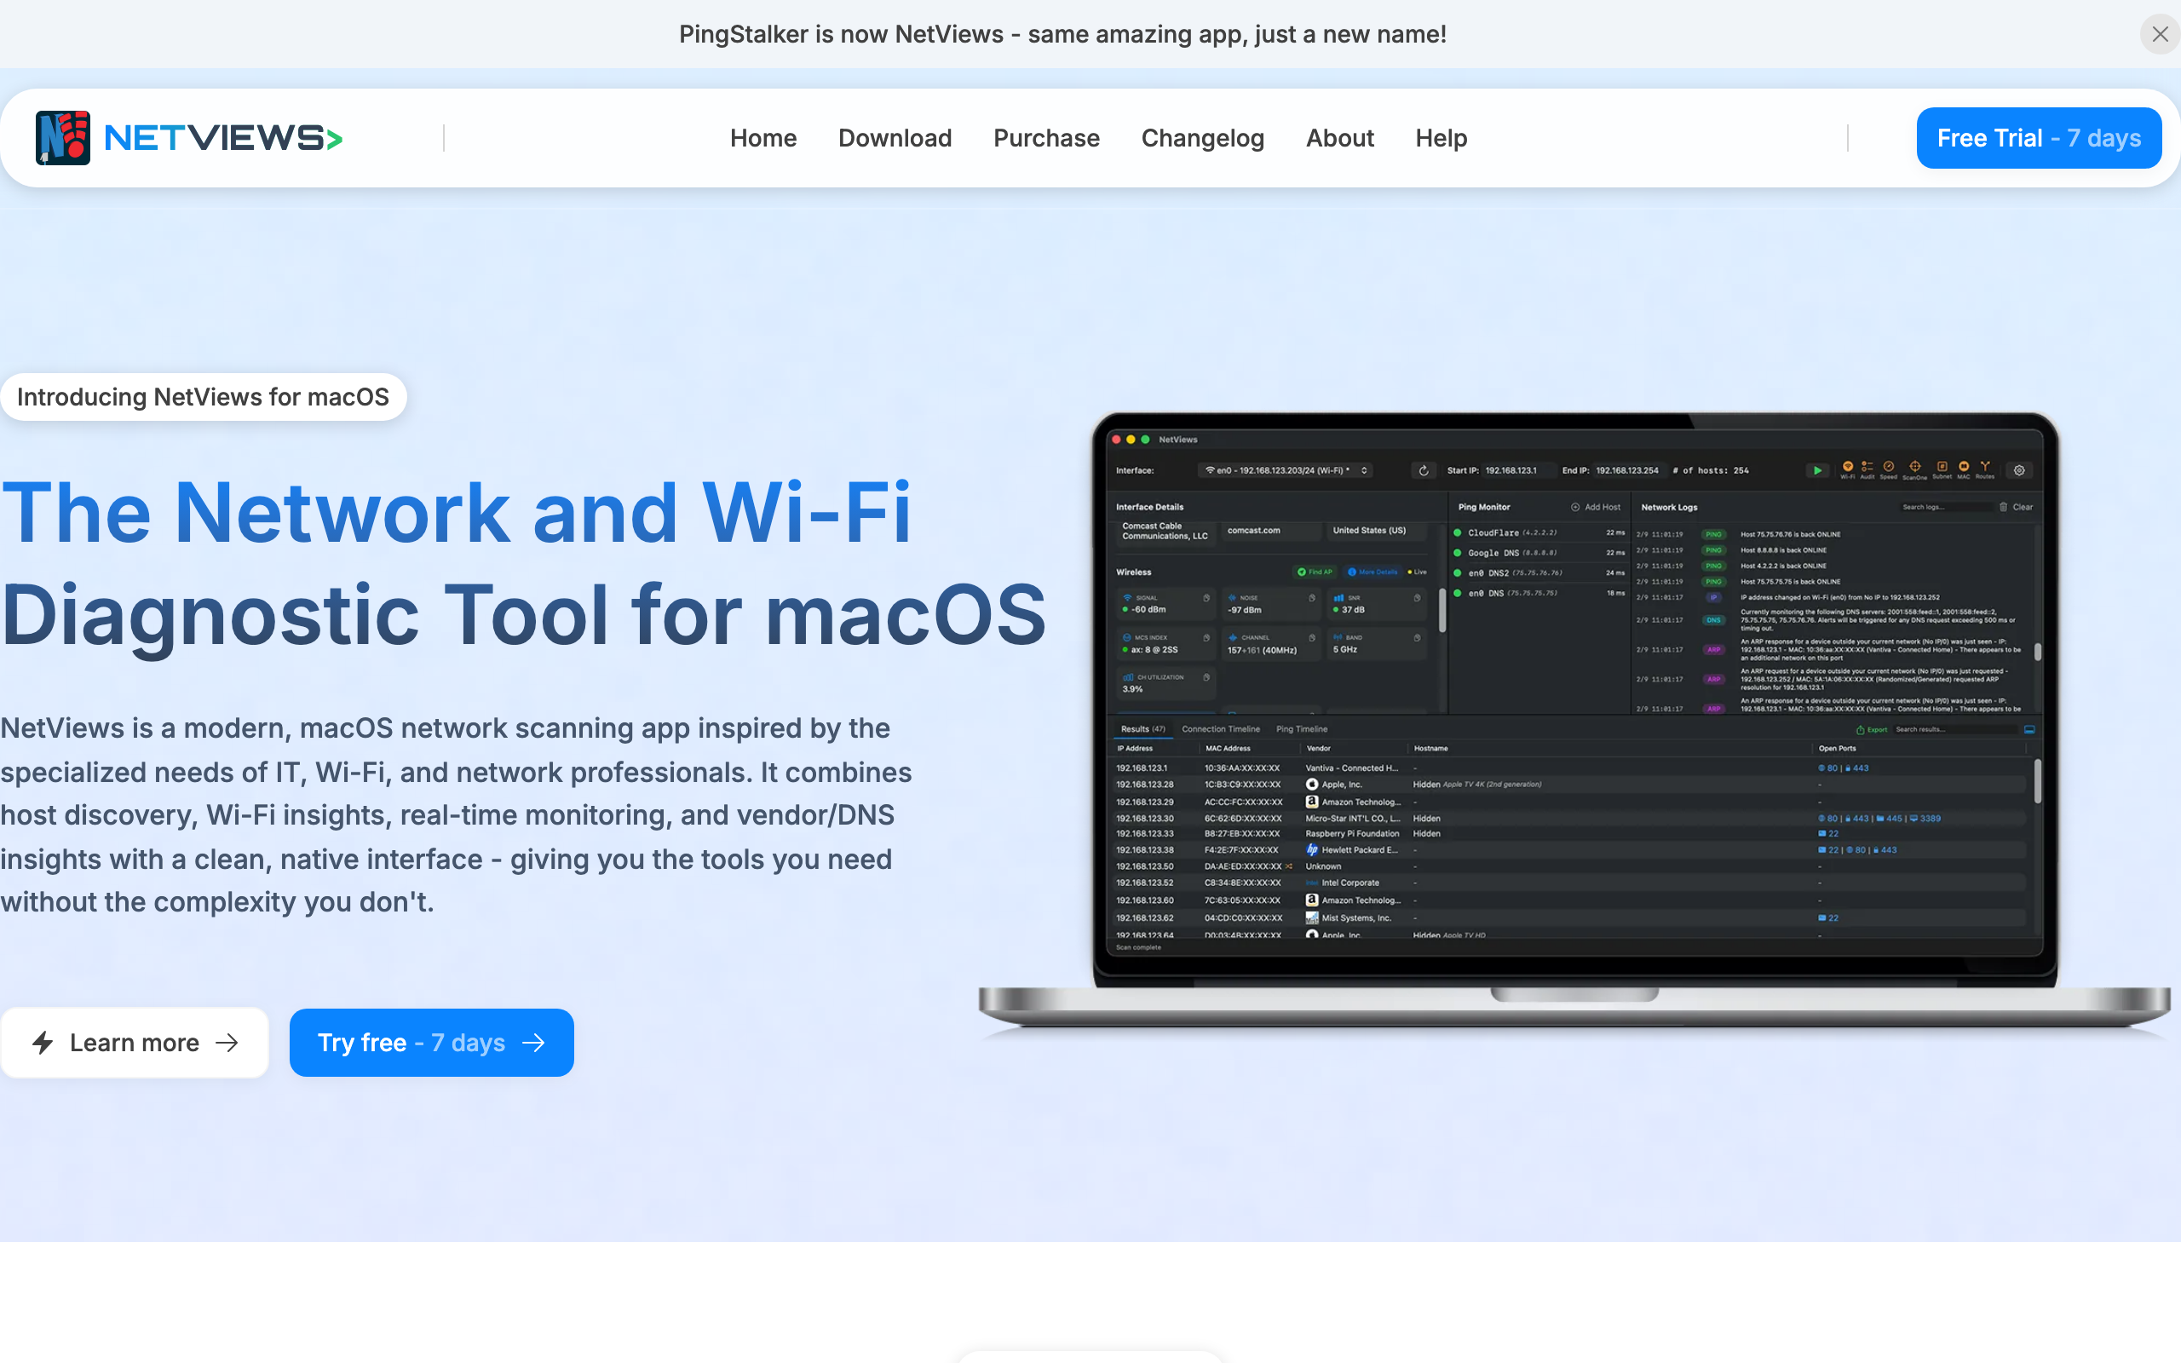Switch to Connection Timeline tab
This screenshot has height=1363, width=2181.
(1220, 729)
